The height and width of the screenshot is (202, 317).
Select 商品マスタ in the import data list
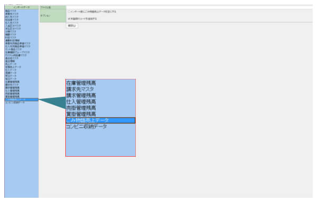coord(11,11)
